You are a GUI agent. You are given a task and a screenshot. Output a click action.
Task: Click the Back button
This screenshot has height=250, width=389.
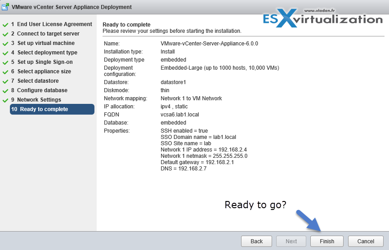tap(256, 241)
